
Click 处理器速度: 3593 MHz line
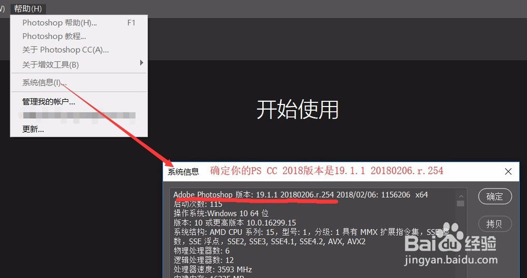tap(212, 270)
